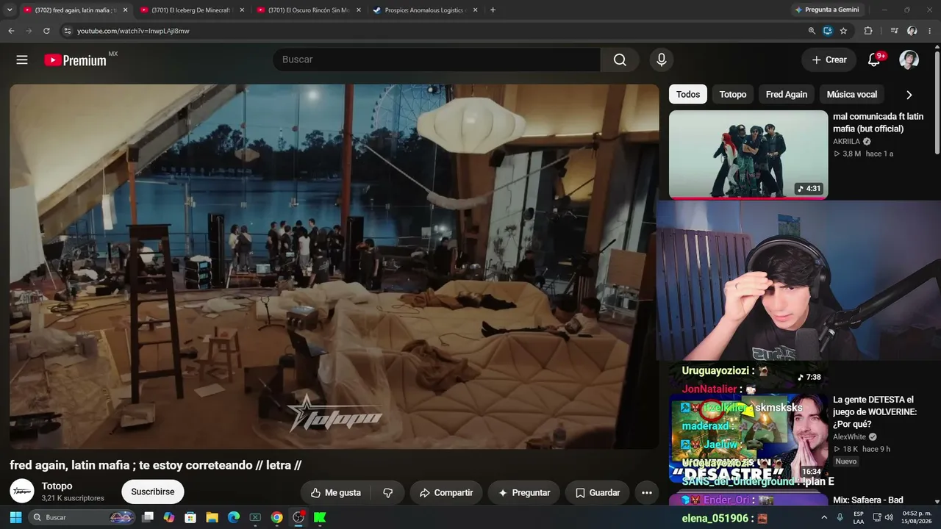Screen dimensions: 941x529
Task: Open Windows Start menu
Action: [x=15, y=517]
